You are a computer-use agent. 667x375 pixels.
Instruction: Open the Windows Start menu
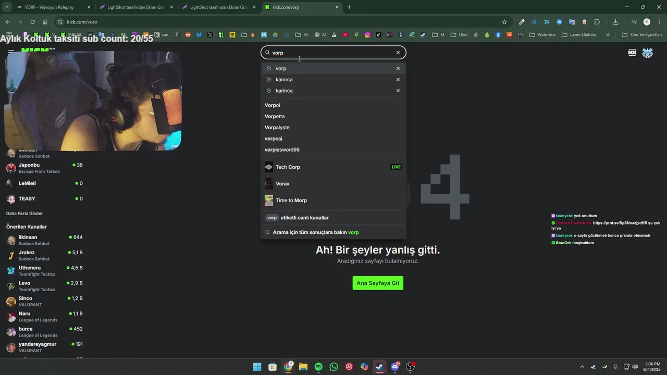pos(257,367)
